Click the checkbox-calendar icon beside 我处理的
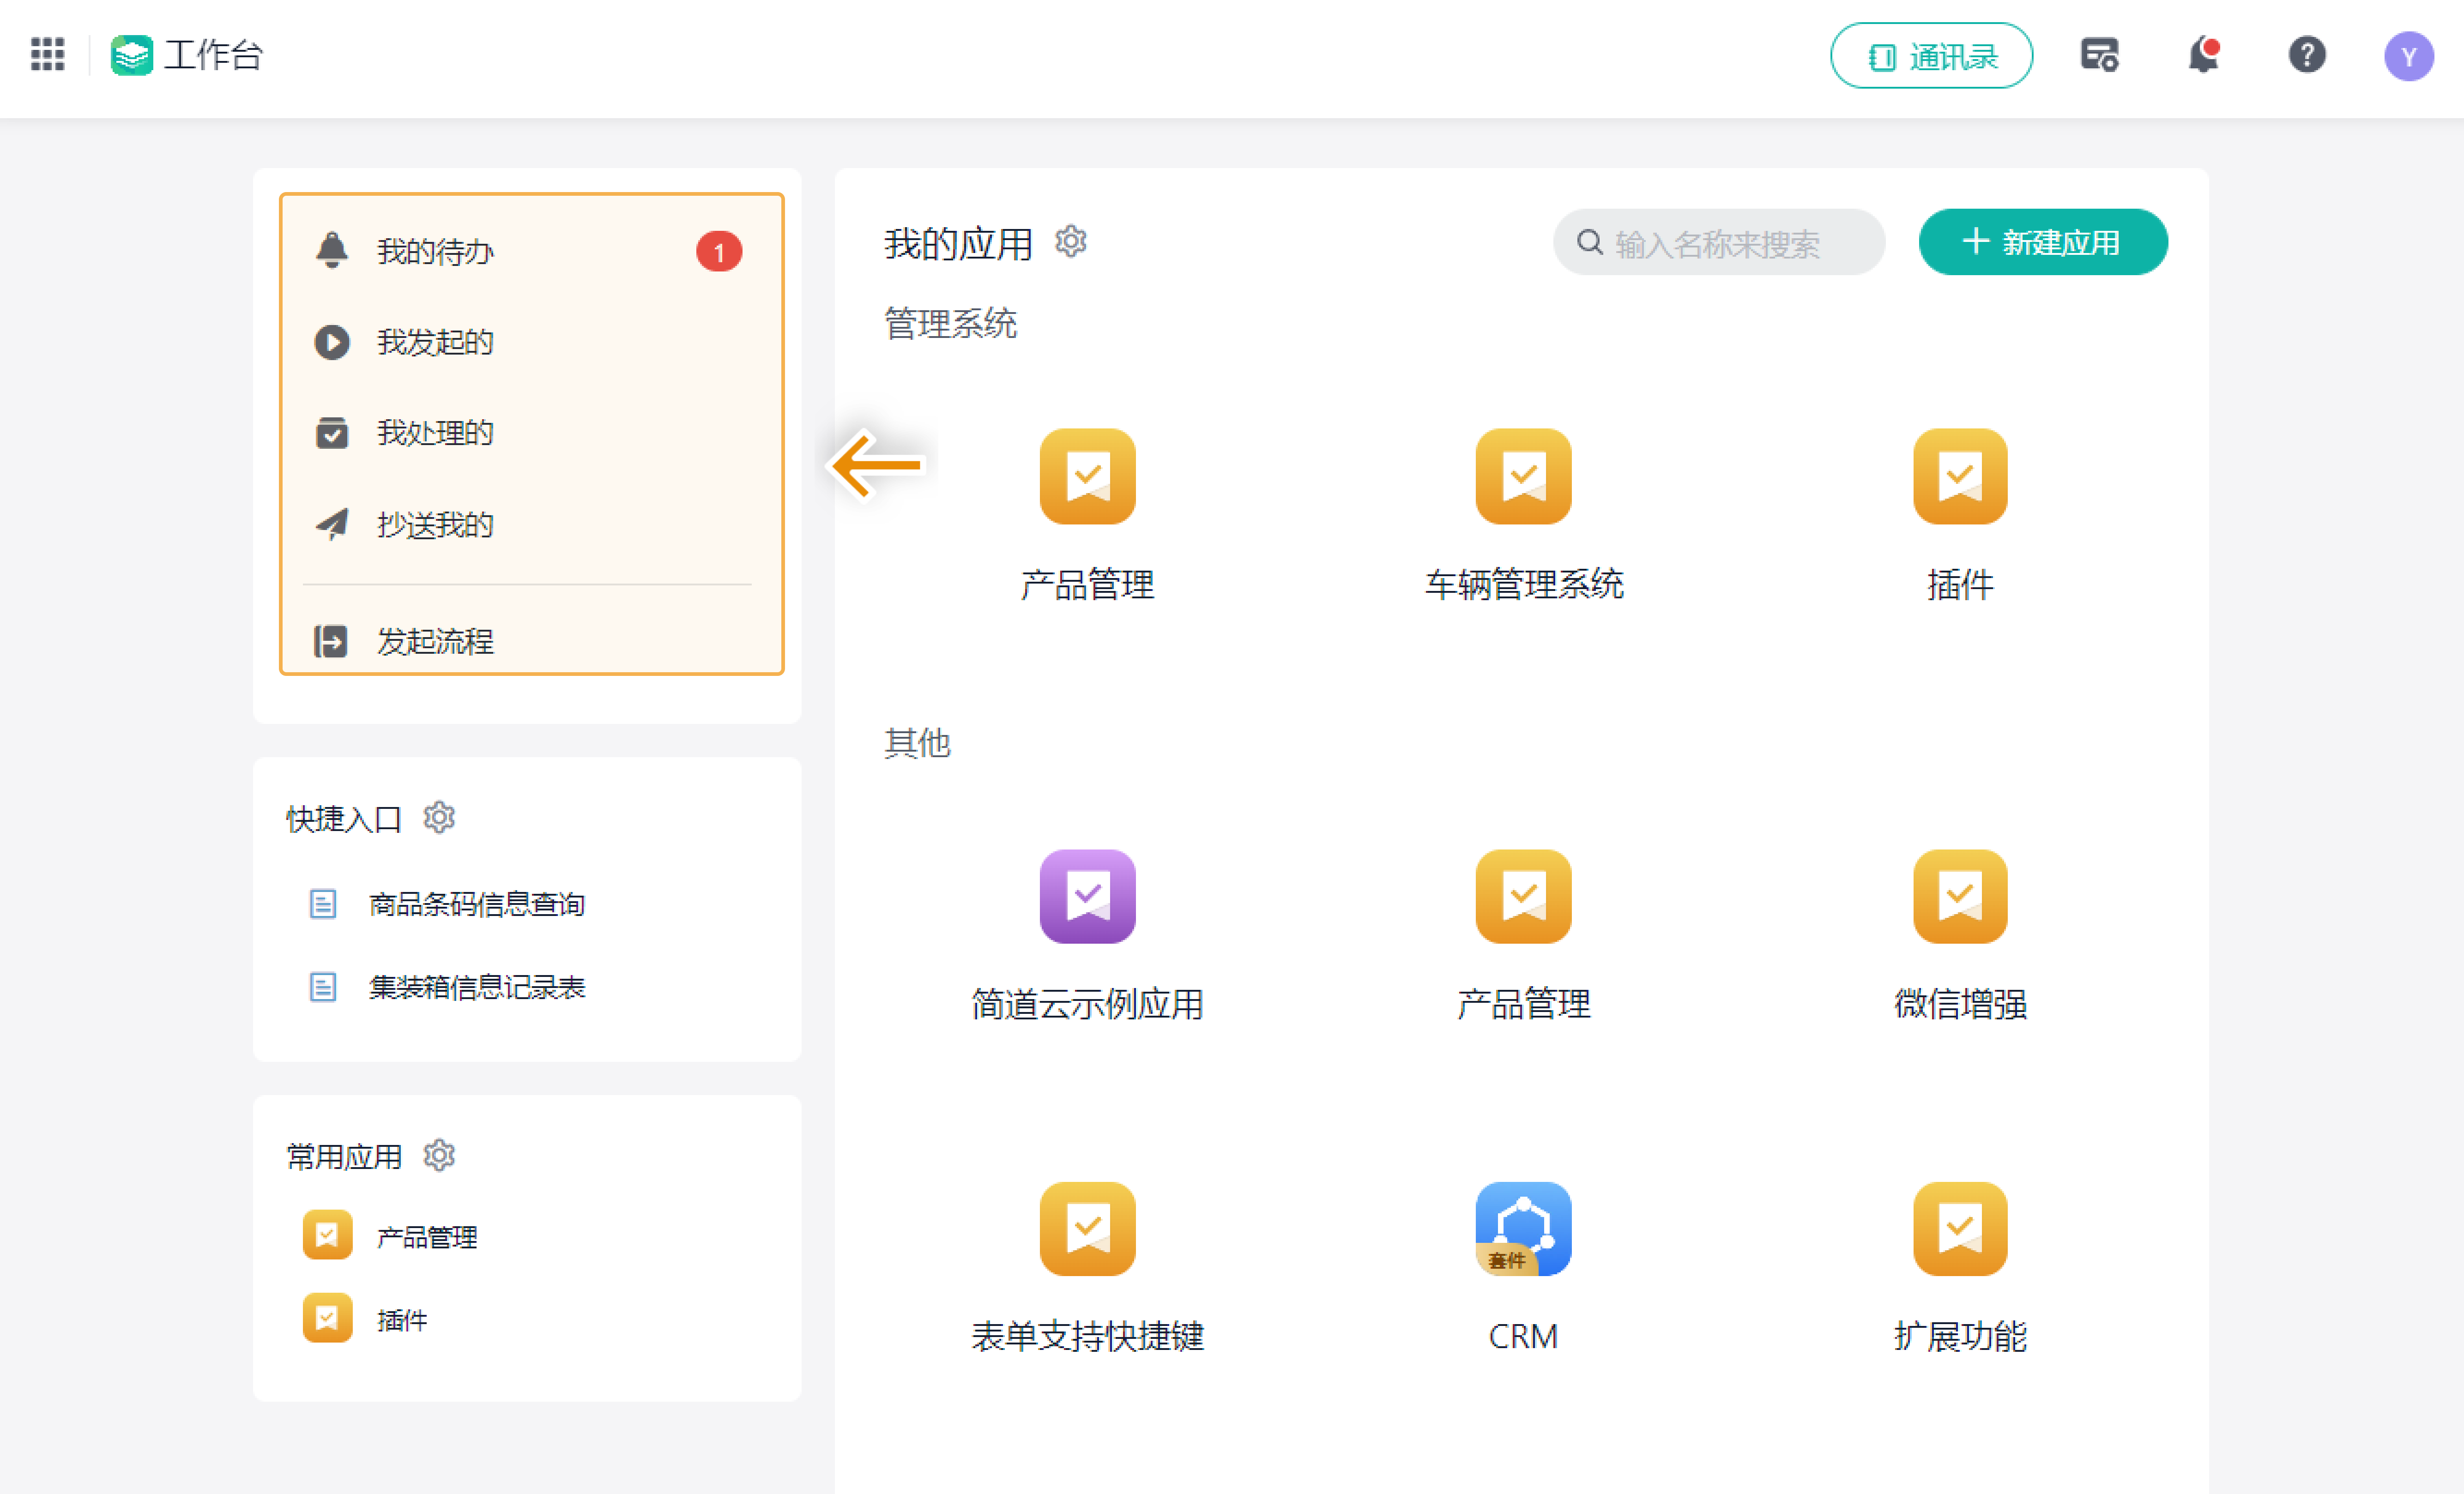This screenshot has width=2464, height=1494. 332,433
